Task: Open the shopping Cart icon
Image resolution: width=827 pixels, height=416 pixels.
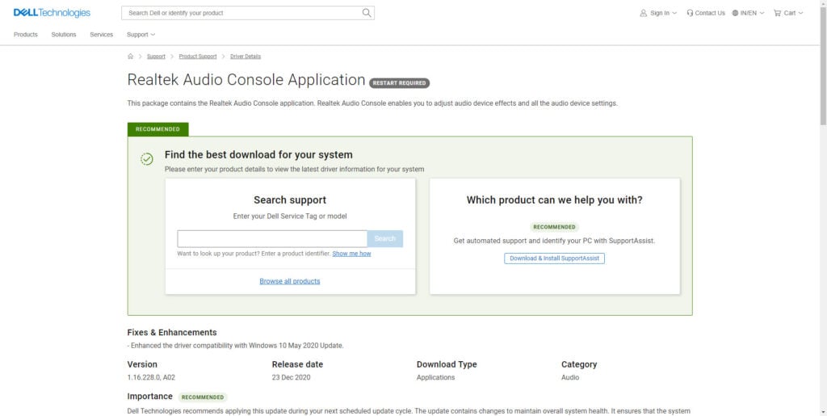Action: click(777, 13)
